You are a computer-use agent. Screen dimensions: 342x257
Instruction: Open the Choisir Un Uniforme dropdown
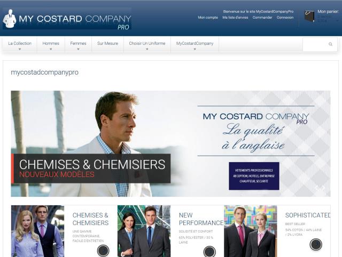coord(147,45)
